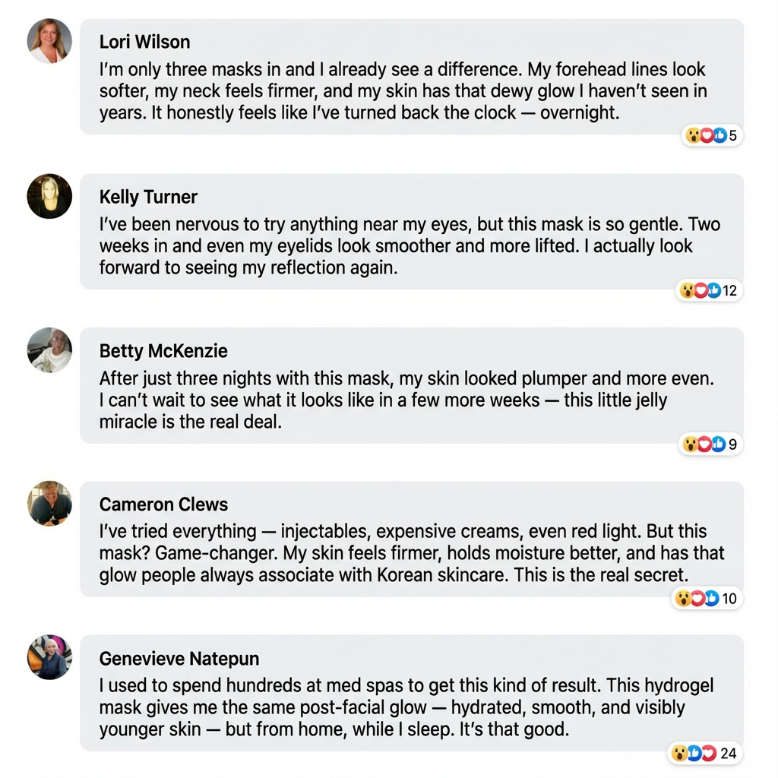
Task: Click the heart reaction on Genevieve Natepun's comment
Action: click(708, 753)
